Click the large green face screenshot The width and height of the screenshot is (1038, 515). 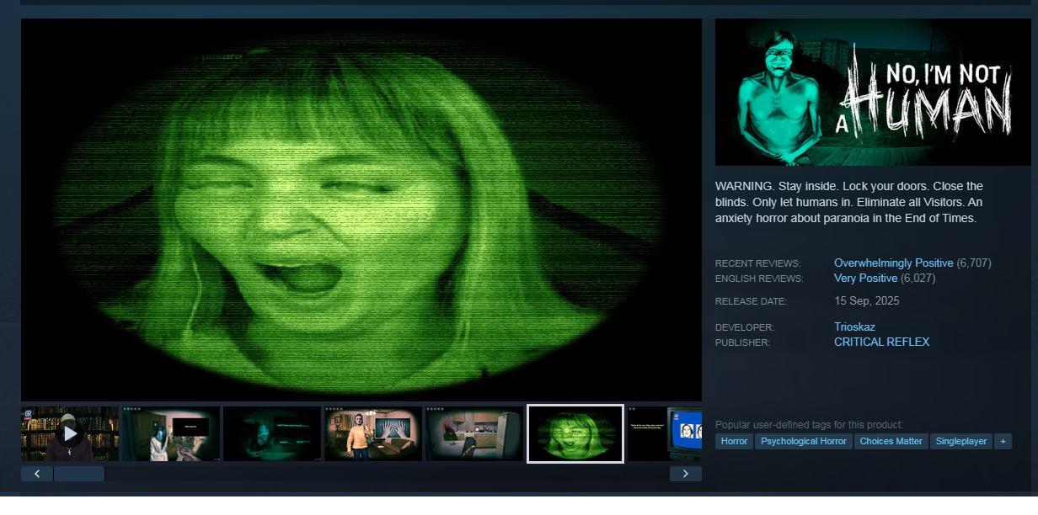[361, 210]
